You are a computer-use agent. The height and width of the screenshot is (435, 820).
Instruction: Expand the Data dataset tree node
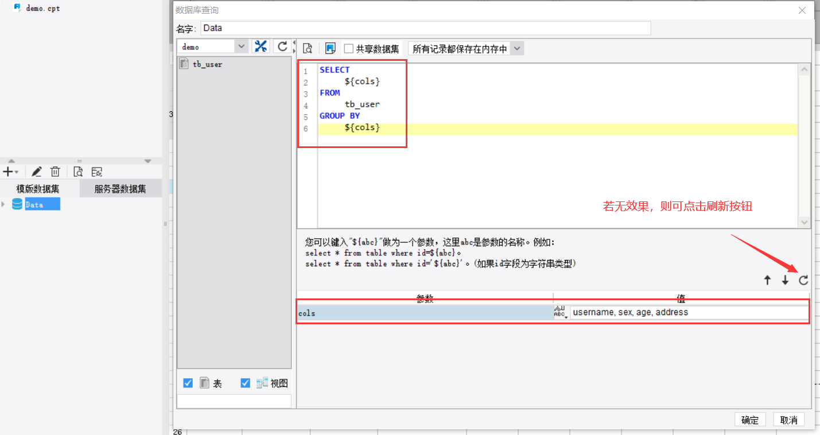4,204
